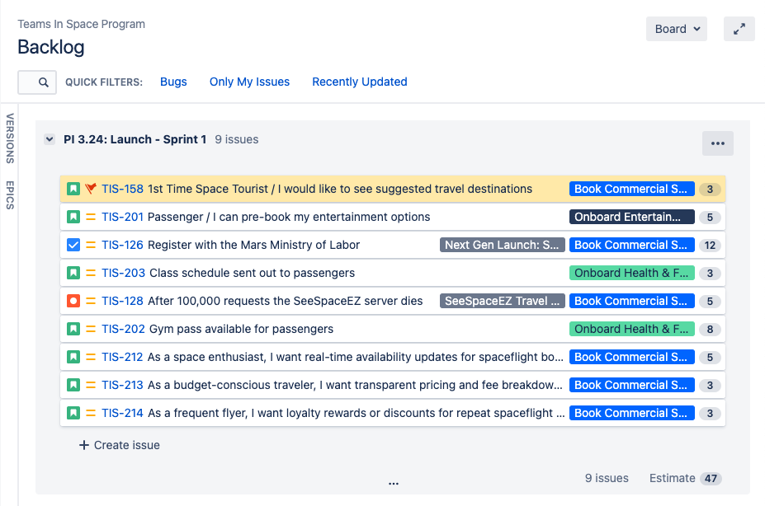Open the EPICS panel tab
Screen dimensions: 765x506
click(x=9, y=194)
